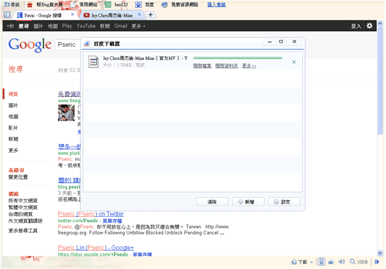Select the Jay Chou周杰倫-Mine Mine download title
Image resolution: width=386 pixels, height=269 pixels.
click(145, 58)
